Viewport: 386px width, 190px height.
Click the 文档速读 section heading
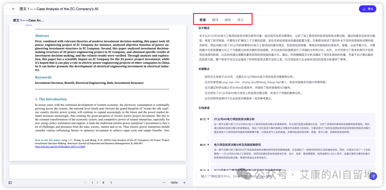pyautogui.click(x=204, y=108)
